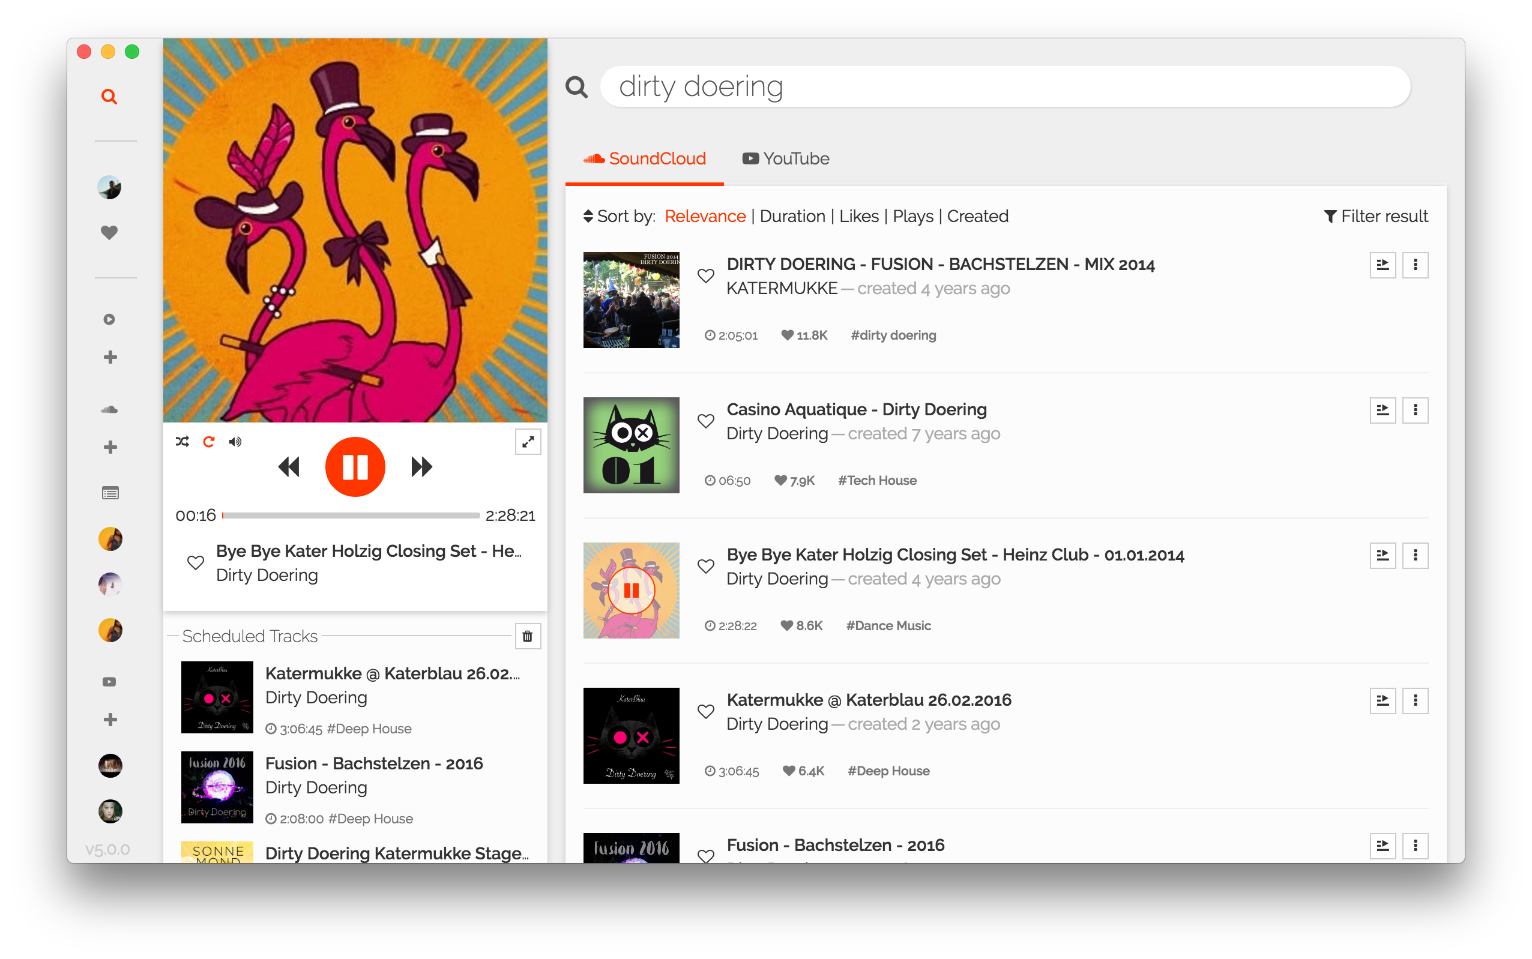Sort results by Relevance
Viewport: 1532px width, 959px height.
(705, 216)
